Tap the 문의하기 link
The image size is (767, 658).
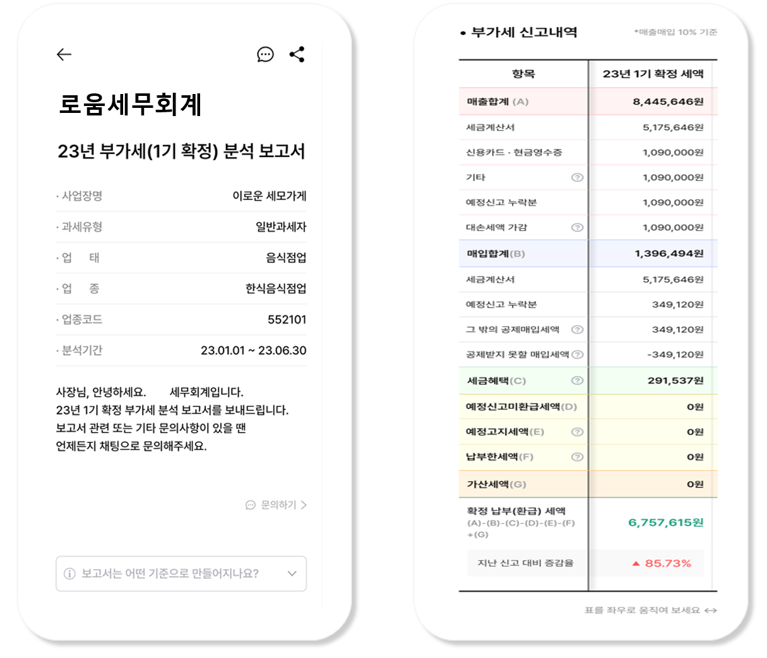276,505
